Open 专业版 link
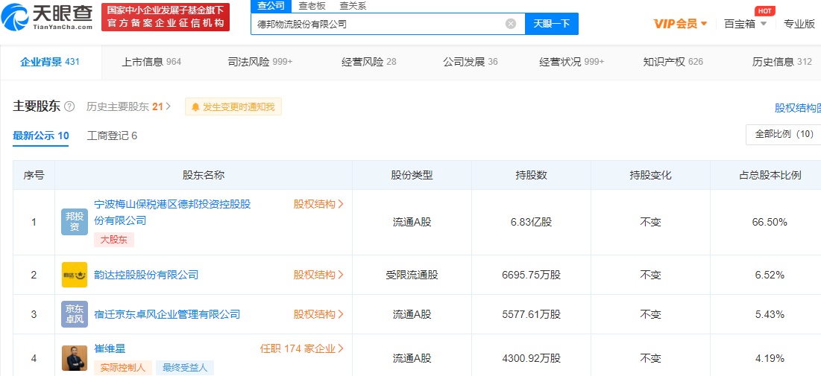Screen dimensions: 821x376 (x=799, y=24)
